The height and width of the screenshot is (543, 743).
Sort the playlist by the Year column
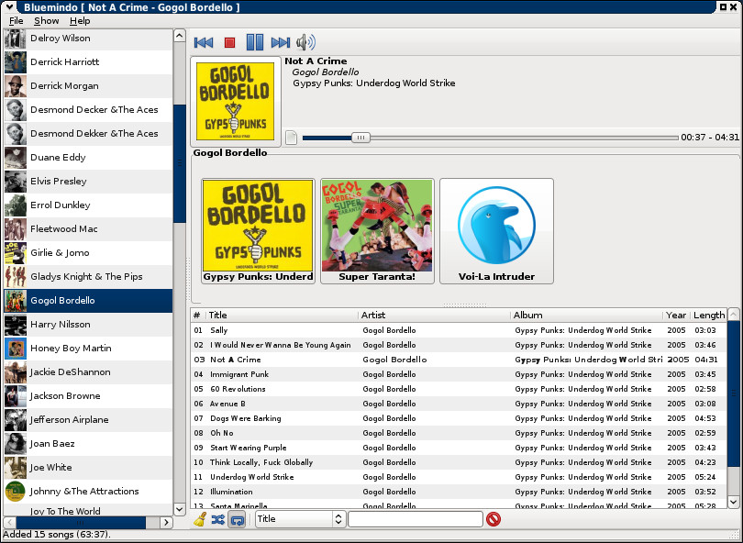click(x=676, y=316)
